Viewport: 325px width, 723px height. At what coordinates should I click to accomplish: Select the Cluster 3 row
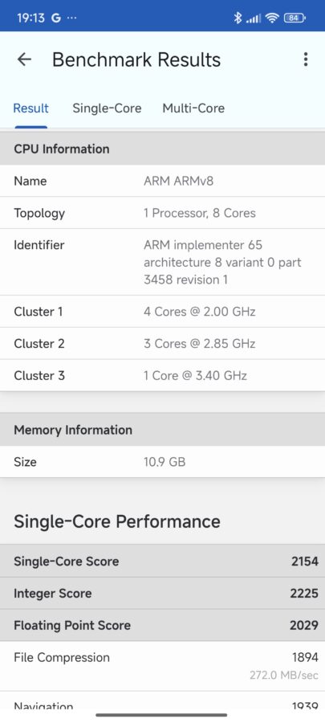tap(162, 375)
